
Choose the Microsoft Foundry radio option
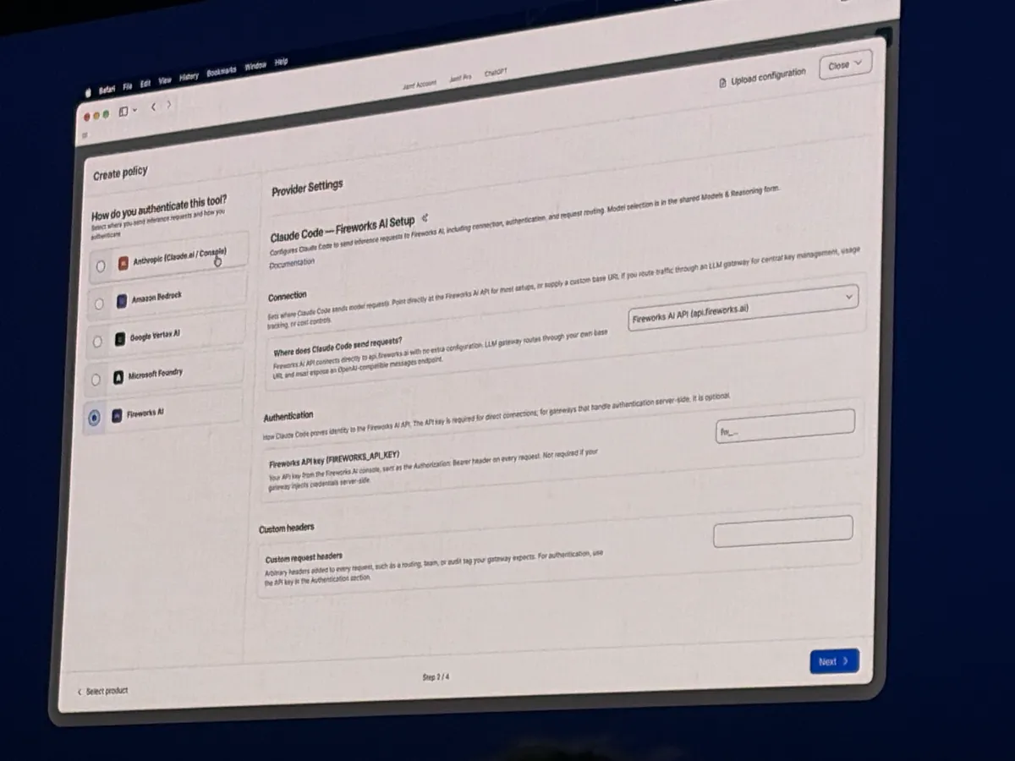click(x=96, y=380)
